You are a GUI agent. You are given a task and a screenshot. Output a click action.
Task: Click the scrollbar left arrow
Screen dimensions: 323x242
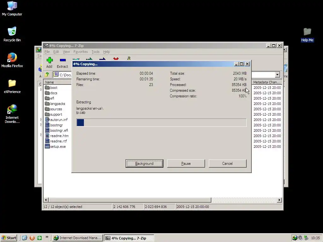click(46, 200)
